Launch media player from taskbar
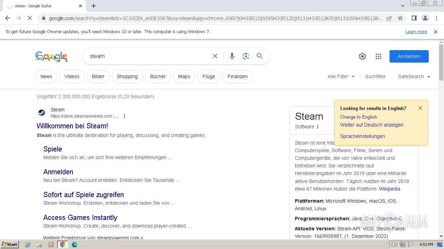The height and width of the screenshot is (249, 444). click(x=51, y=245)
